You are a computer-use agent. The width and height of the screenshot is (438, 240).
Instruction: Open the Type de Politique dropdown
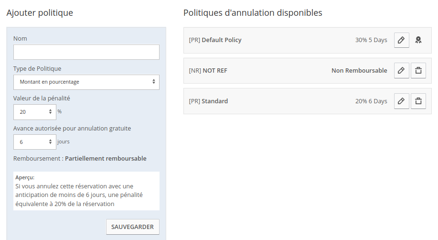86,82
